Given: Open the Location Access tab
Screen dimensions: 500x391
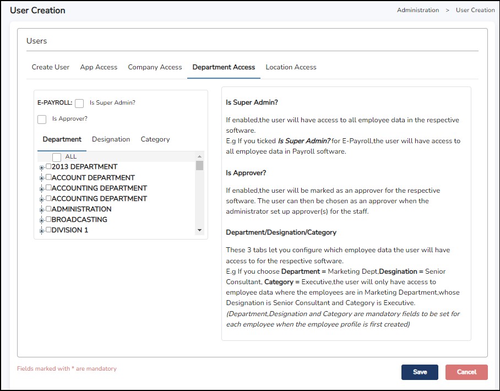Looking at the screenshot, I should (291, 67).
